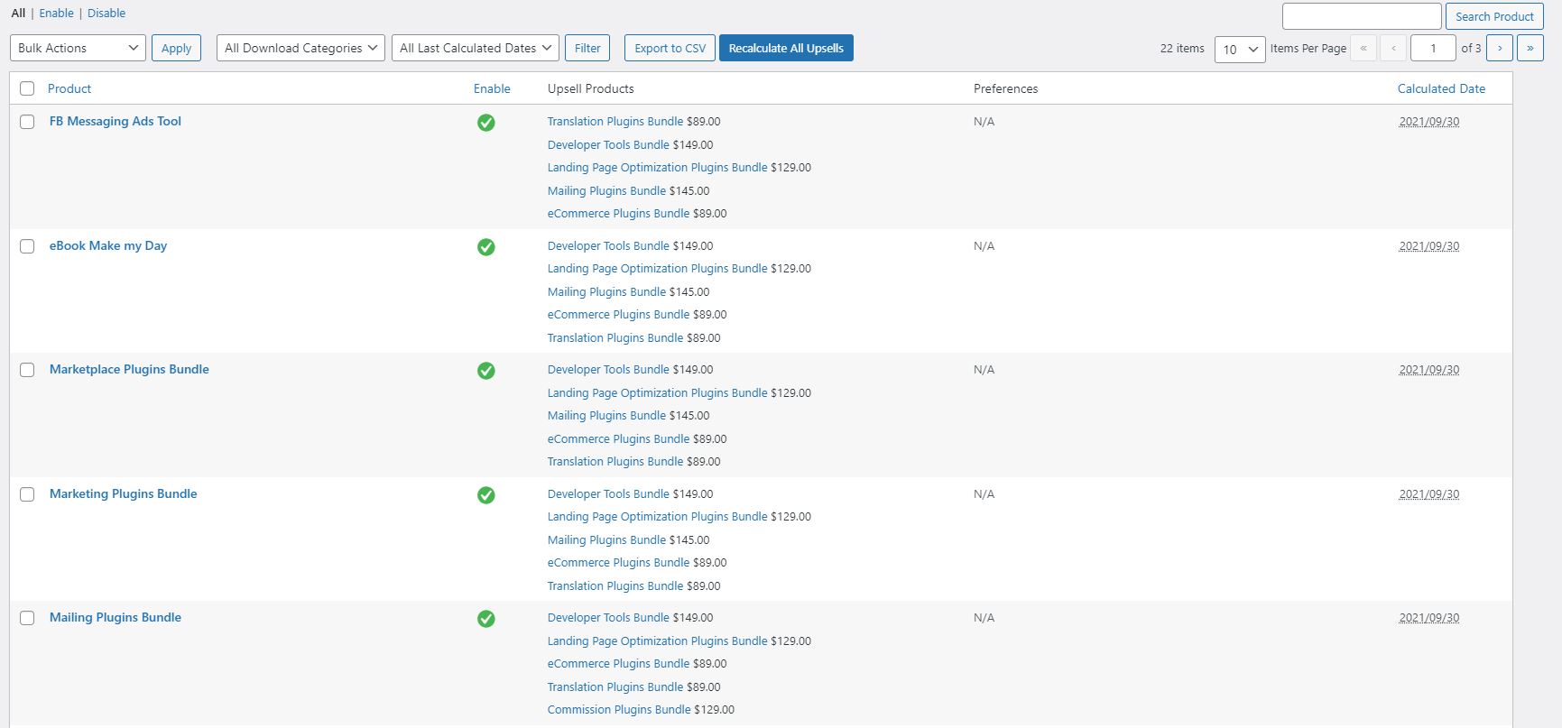Open Marketplace Plugins Bundle product link
This screenshot has width=1562, height=728.
tap(129, 369)
